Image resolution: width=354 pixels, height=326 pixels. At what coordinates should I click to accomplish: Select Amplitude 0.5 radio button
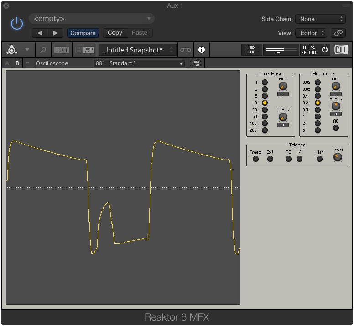(318, 110)
